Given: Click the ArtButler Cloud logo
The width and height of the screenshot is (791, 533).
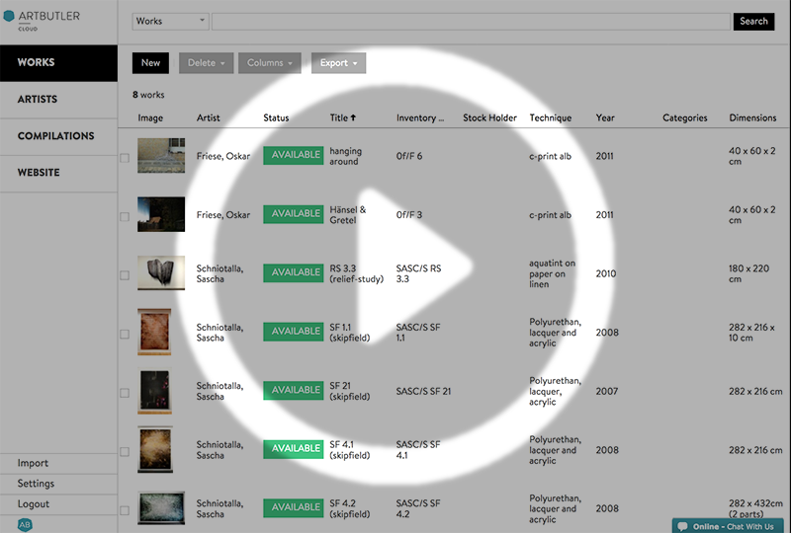Looking at the screenshot, I should pyautogui.click(x=42, y=20).
